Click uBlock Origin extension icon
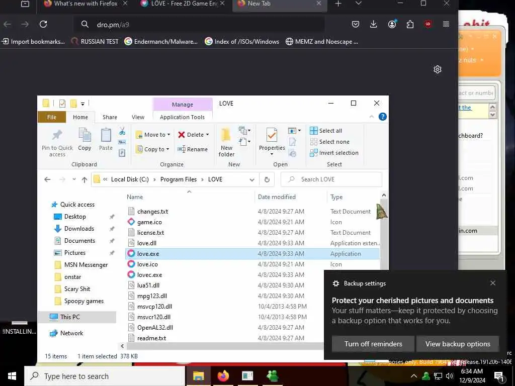The width and height of the screenshot is (515, 386). coord(427,24)
